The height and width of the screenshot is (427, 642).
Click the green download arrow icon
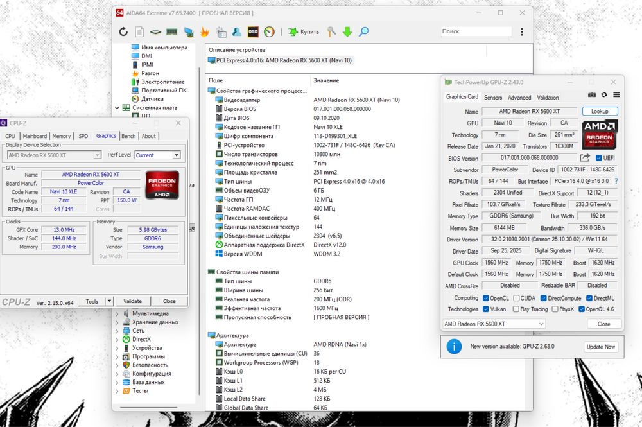click(347, 31)
